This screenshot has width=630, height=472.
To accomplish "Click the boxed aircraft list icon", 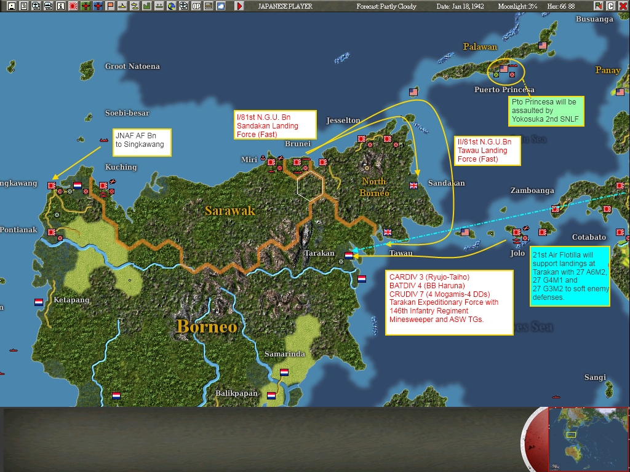I will click(36, 6).
